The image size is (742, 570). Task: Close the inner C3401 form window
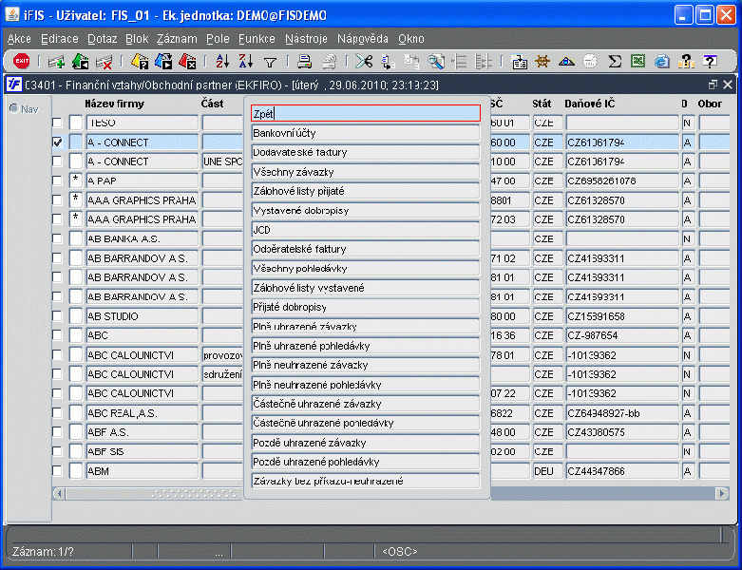point(728,85)
